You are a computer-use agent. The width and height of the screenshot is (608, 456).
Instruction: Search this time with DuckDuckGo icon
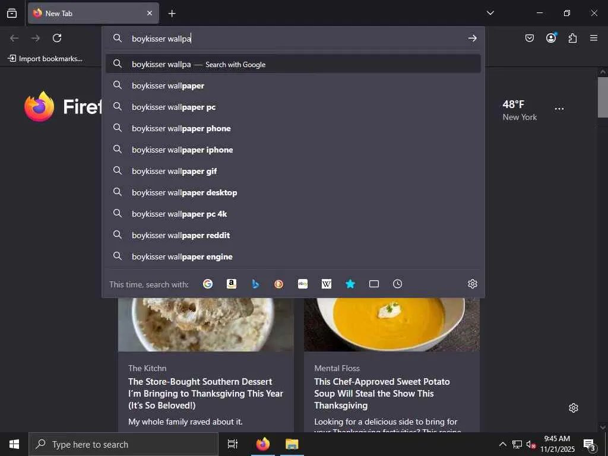[x=279, y=284]
